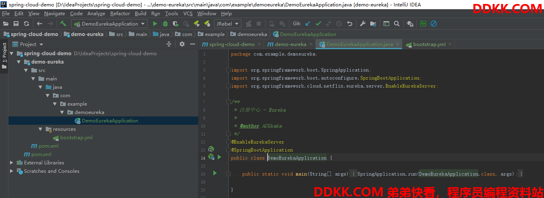Unfold the main method body on line 16

click(x=228, y=174)
